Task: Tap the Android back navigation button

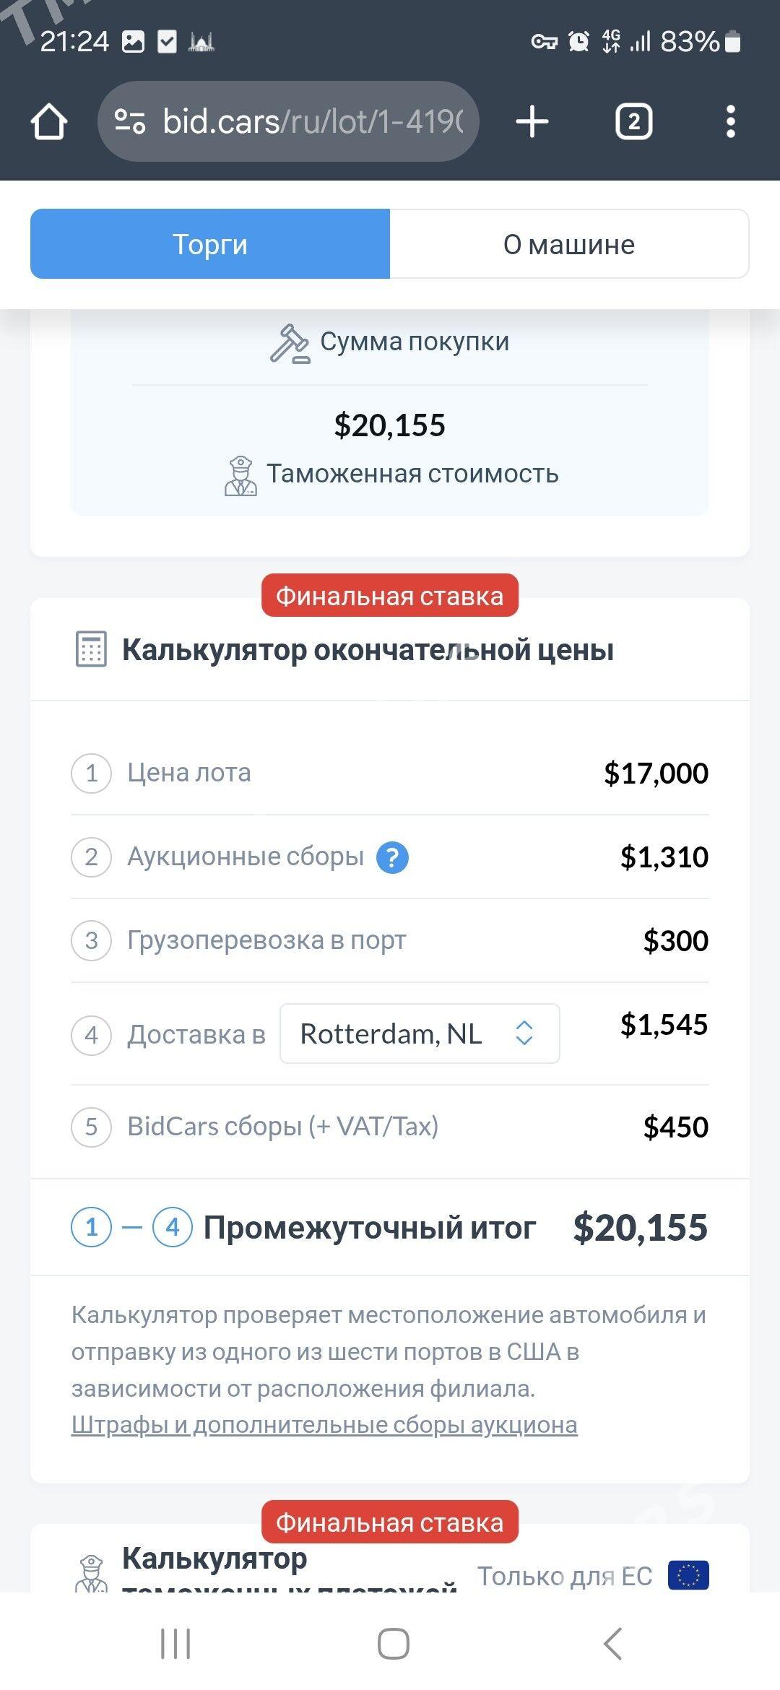Action: [612, 1644]
